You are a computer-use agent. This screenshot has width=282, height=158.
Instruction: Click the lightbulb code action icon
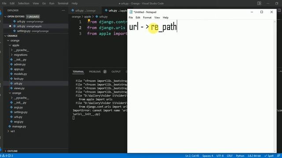tap(89, 21)
